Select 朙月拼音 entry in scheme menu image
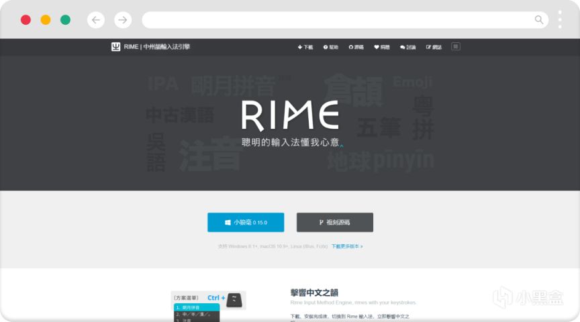Image resolution: width=580 pixels, height=322 pixels. click(197, 307)
